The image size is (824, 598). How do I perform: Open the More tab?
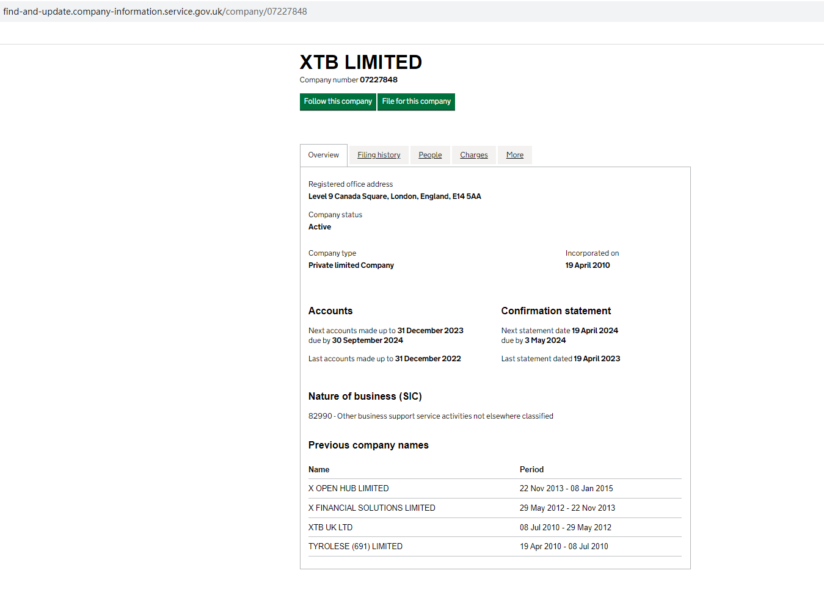point(515,155)
